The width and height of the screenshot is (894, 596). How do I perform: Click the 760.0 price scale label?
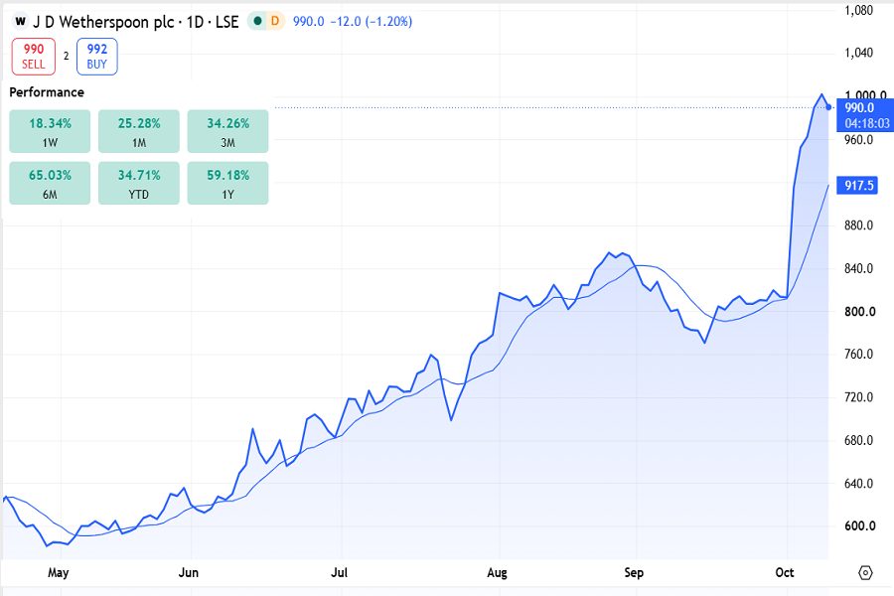pos(858,355)
